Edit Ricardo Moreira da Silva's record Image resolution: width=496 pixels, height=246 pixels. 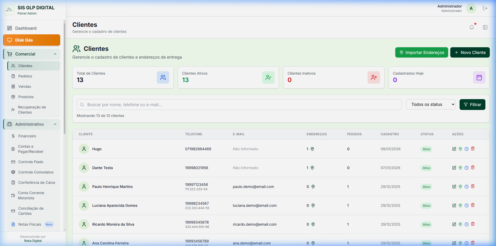(454, 224)
